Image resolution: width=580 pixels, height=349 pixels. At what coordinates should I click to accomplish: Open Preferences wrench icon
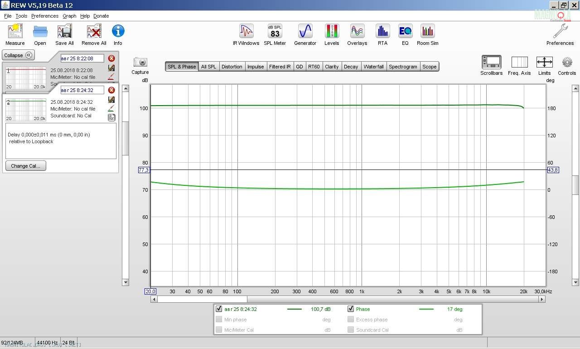pos(560,31)
